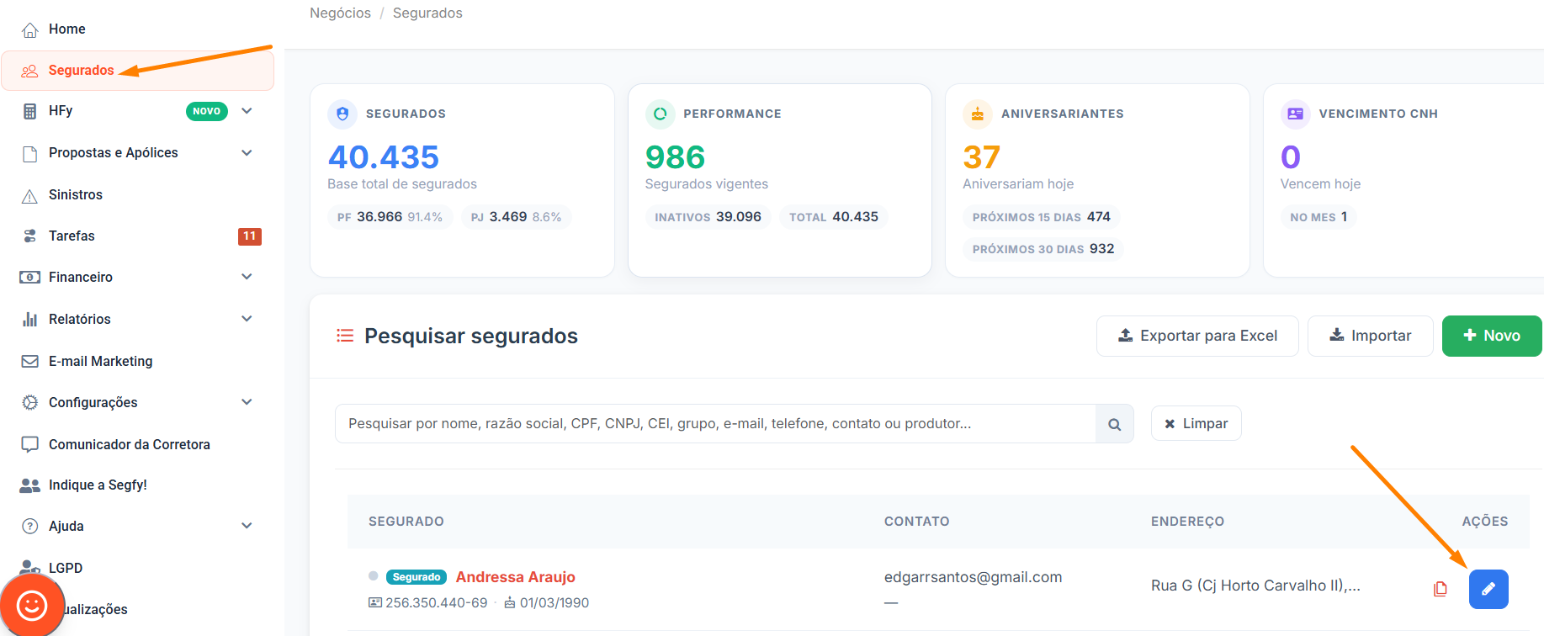Click the Performance circular icon

click(x=660, y=114)
